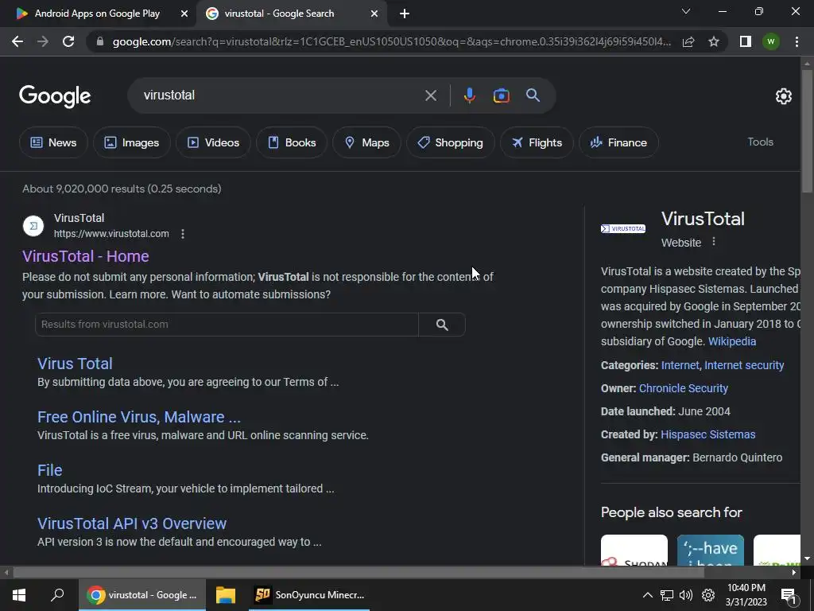
Task: Open the Internet security category link
Action: tap(744, 365)
